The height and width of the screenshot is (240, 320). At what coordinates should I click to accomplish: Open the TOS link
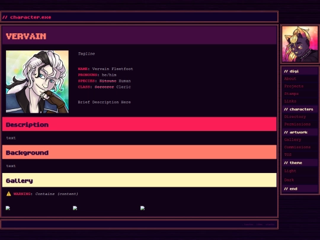click(x=288, y=155)
